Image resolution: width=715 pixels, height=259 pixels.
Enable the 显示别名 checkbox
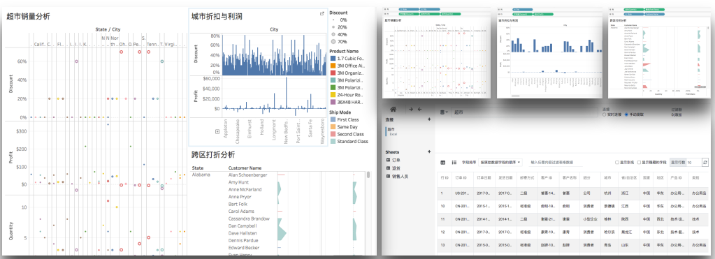click(x=617, y=163)
